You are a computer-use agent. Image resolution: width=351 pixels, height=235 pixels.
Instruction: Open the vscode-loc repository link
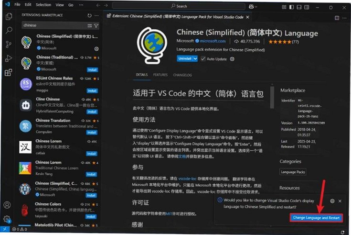187,179
